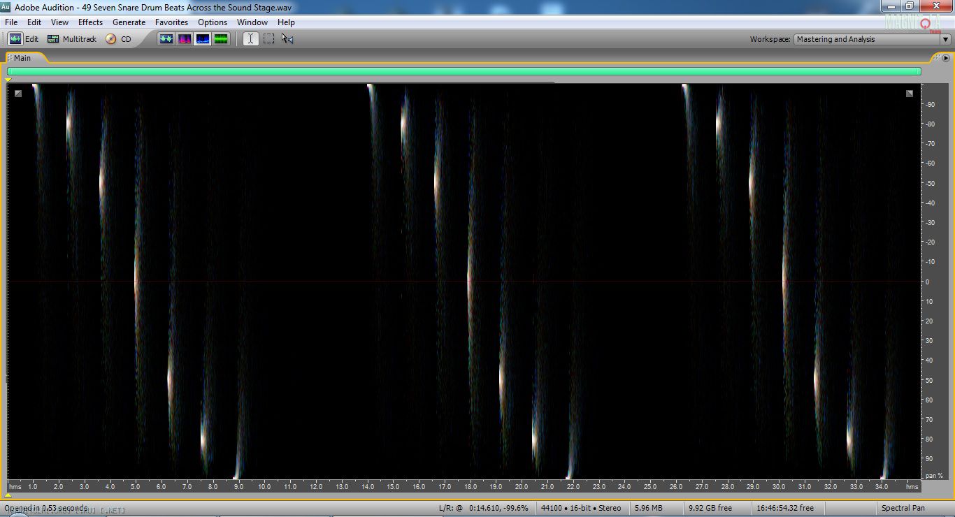
Task: Click the left hms ruler label
Action: coord(15,487)
